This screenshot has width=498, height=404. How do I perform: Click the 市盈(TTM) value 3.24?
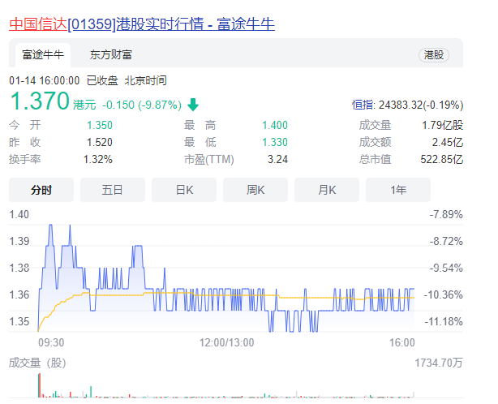click(x=277, y=160)
